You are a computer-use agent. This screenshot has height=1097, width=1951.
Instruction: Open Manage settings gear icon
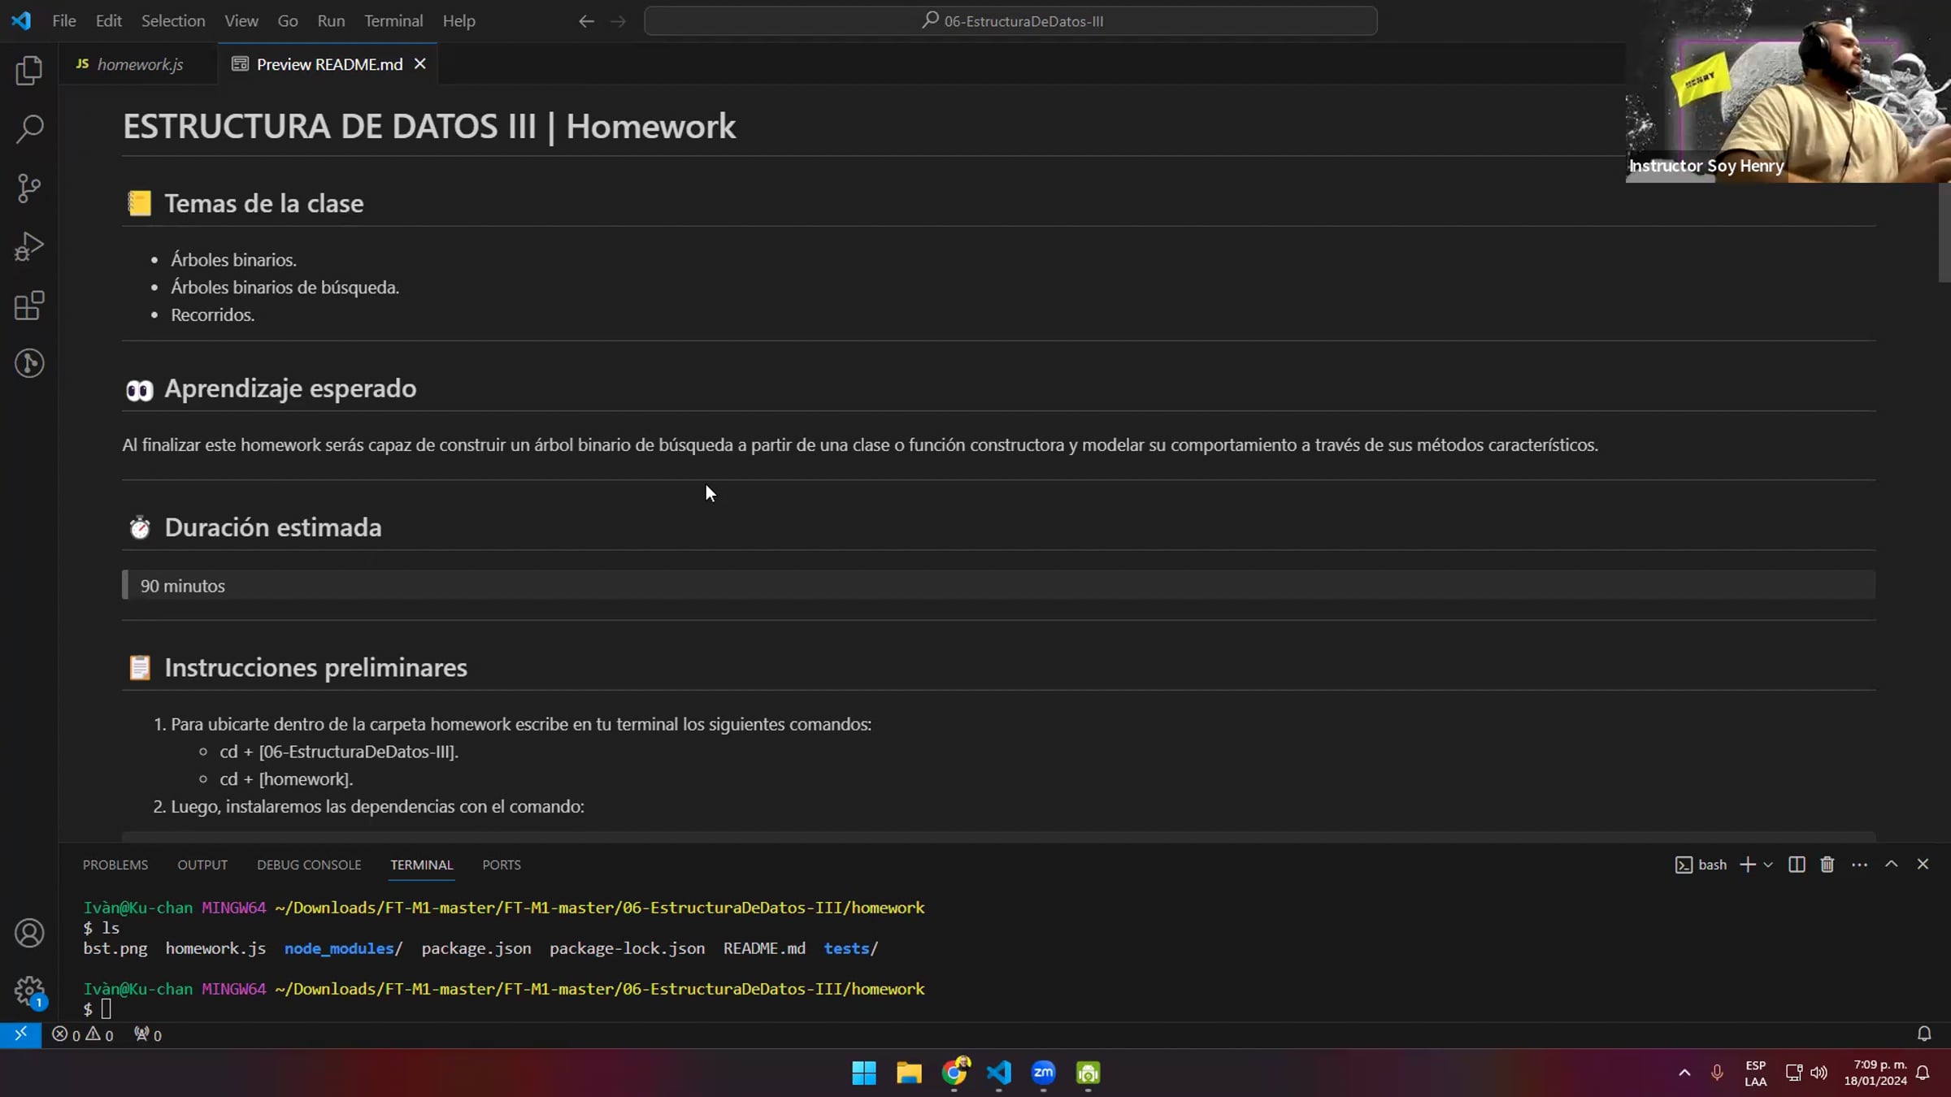[29, 991]
